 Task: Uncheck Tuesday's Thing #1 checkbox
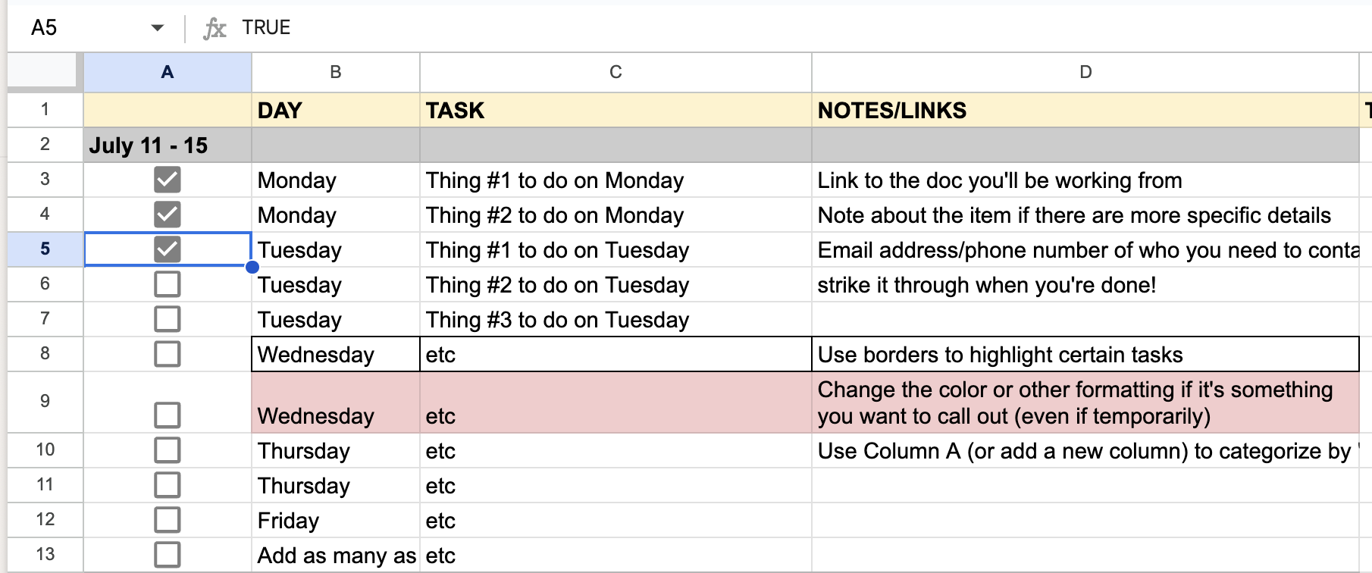tap(166, 249)
